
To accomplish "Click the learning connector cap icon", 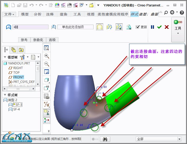I will (x=172, y=12).
